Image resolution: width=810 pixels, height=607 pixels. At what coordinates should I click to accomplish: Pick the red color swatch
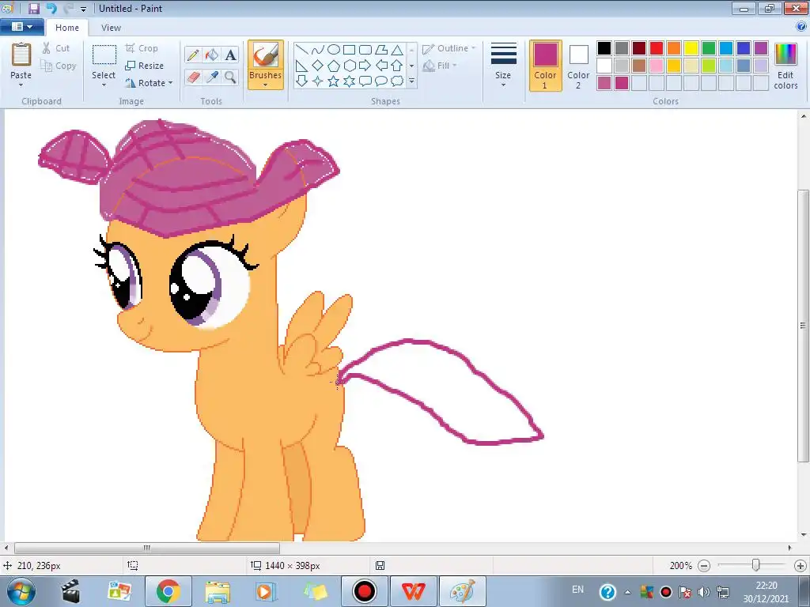coord(657,48)
